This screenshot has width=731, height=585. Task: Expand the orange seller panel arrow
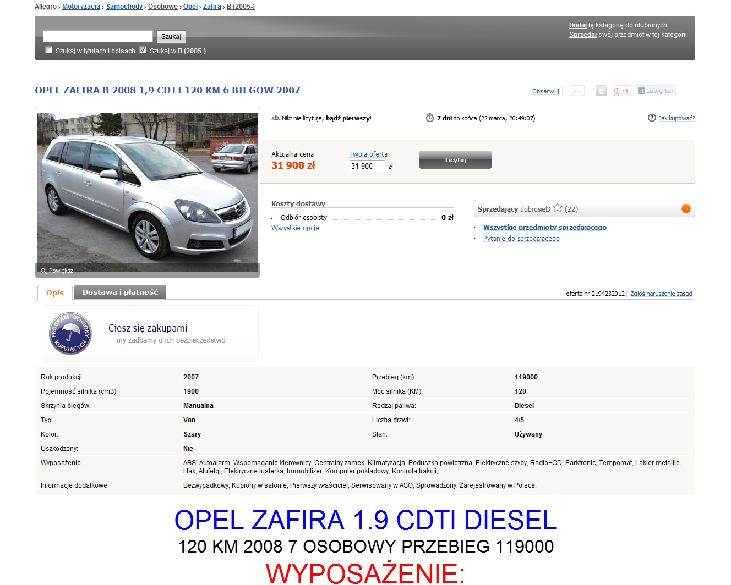(686, 208)
